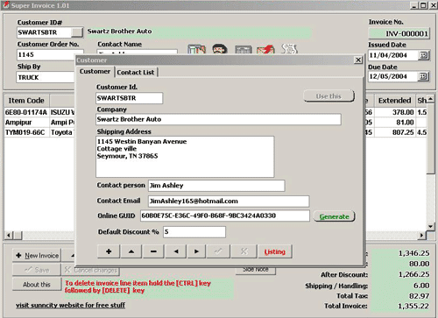Minimize the Super Invoice window
The height and width of the screenshot is (318, 438).
pos(414,5)
